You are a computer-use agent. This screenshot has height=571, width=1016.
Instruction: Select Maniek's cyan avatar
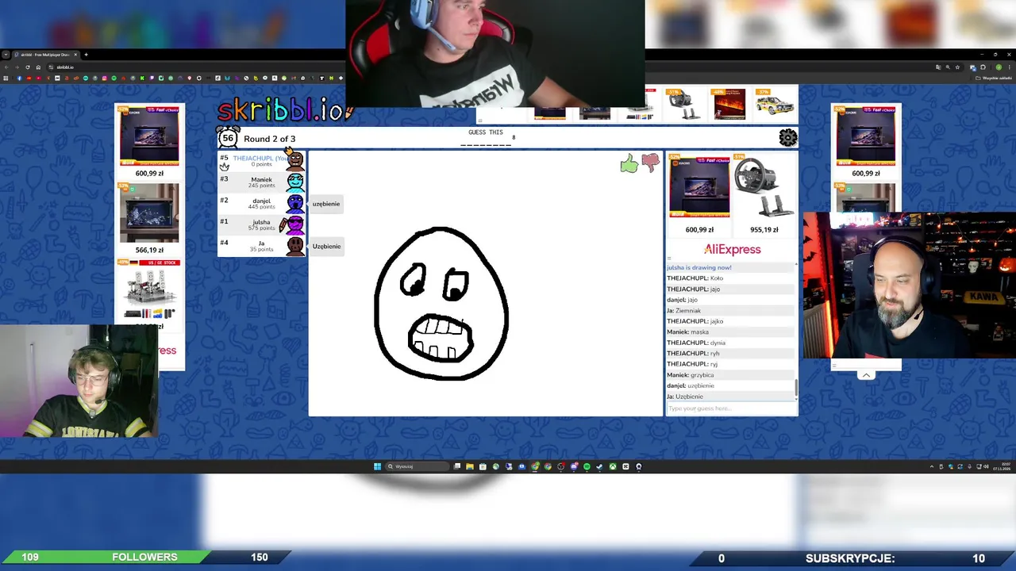coord(295,182)
